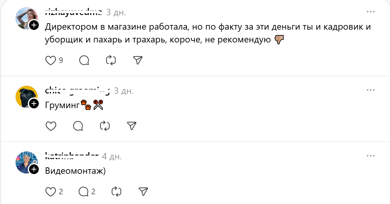Like the Груминг comment
Viewport: 390px width, 204px height.
(x=51, y=126)
